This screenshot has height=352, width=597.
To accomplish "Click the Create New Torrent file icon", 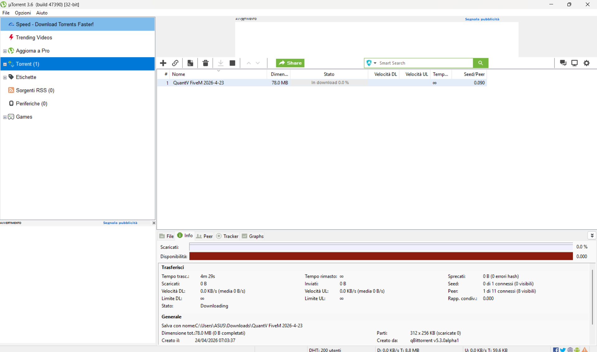I will click(x=190, y=63).
